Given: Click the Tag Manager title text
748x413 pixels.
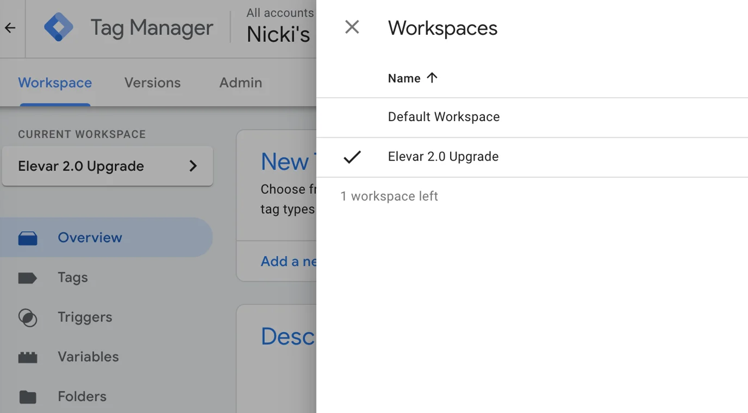Looking at the screenshot, I should [152, 28].
